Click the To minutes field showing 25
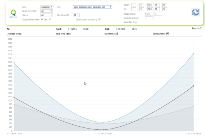Image resolution: width=205 pixels, height=139 pixels. pyautogui.click(x=165, y=9)
